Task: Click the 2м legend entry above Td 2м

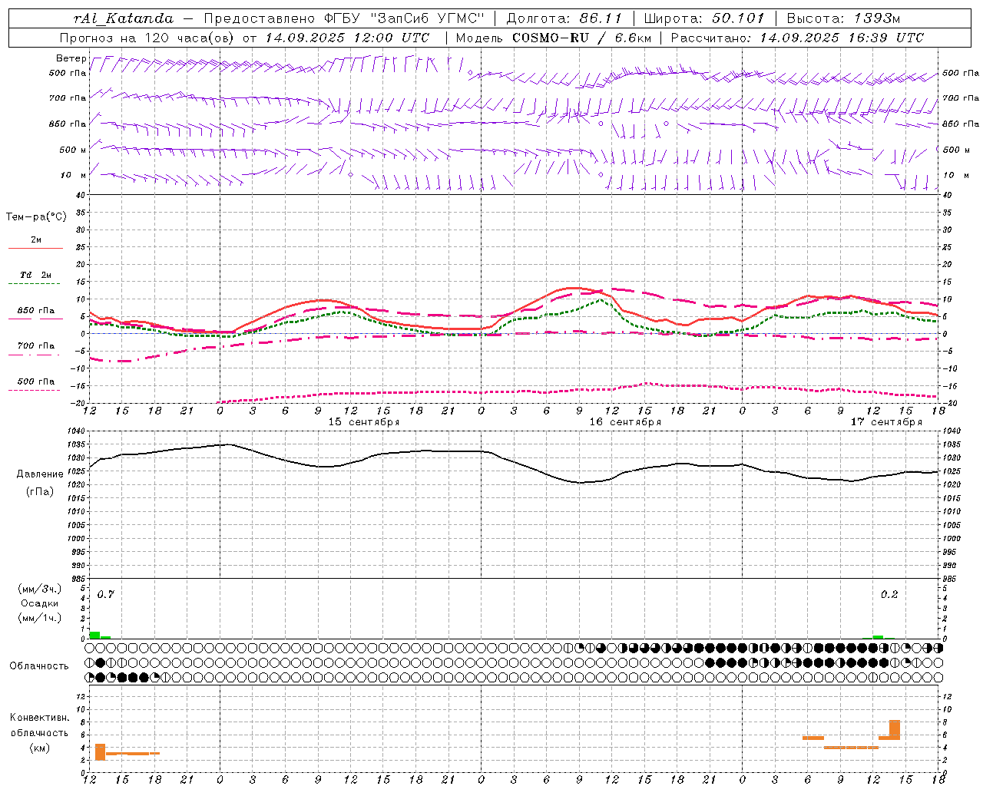Action: [36, 240]
